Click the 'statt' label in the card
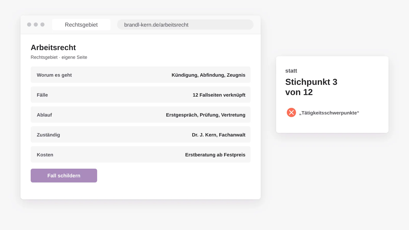 click(291, 71)
